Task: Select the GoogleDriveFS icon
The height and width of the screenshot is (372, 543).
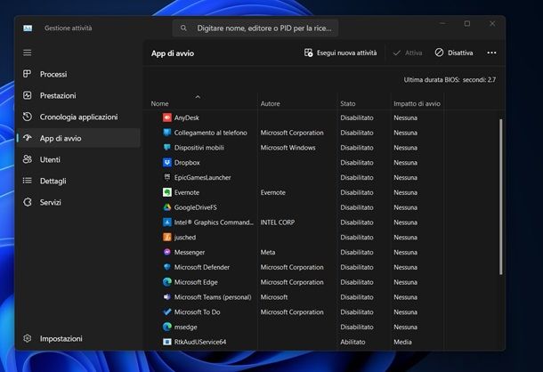Action: (x=167, y=207)
